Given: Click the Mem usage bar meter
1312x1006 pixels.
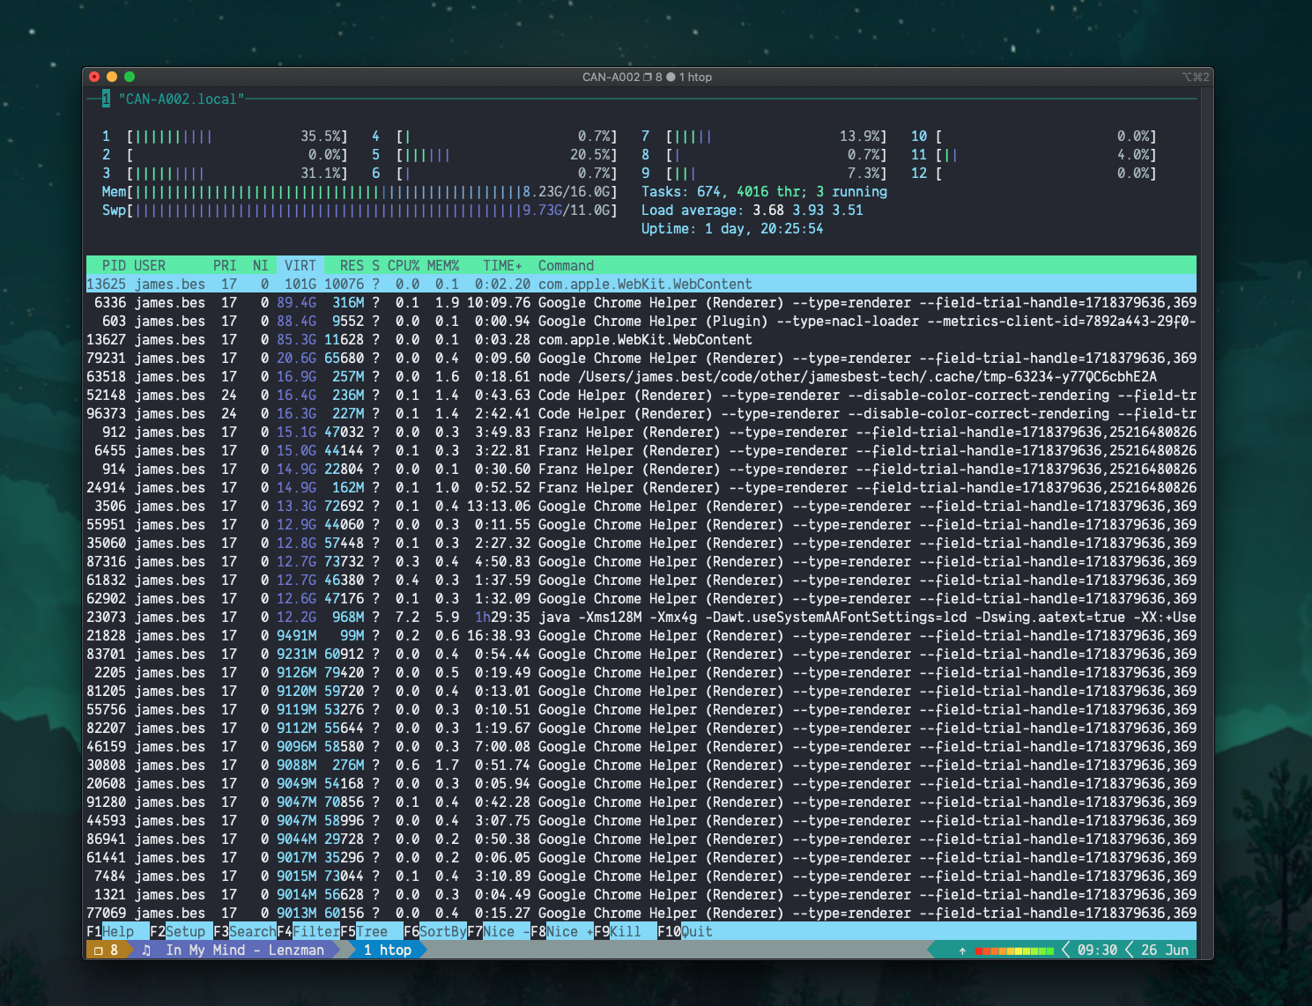Looking at the screenshot, I should click(x=352, y=191).
